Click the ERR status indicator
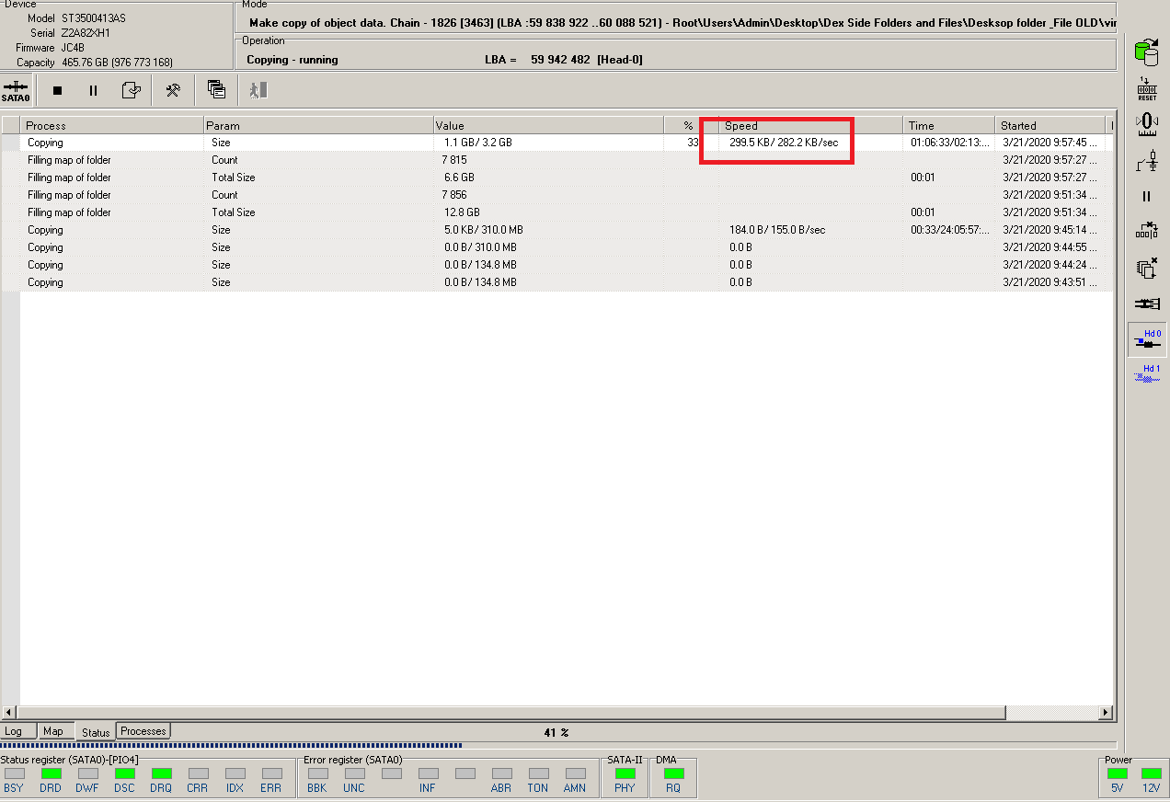The image size is (1170, 802). 271,773
